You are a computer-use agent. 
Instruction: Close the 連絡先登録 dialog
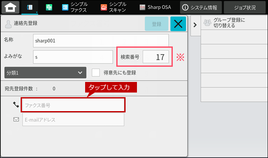(x=178, y=24)
